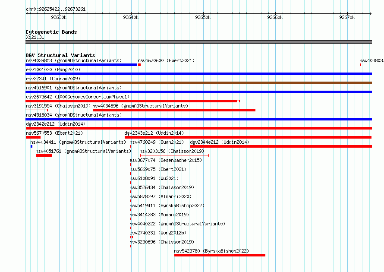Click the nsv4034411 gnomADStructuralVariants label

78,142
